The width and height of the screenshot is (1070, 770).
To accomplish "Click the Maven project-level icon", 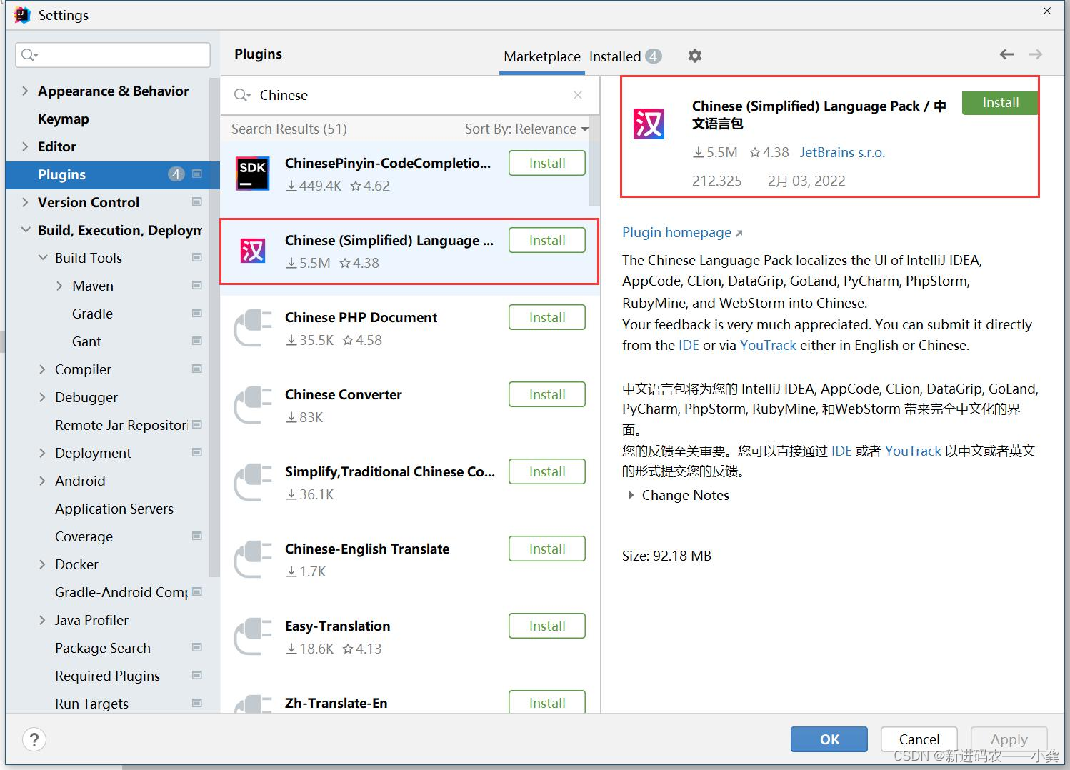I will pyautogui.click(x=197, y=286).
